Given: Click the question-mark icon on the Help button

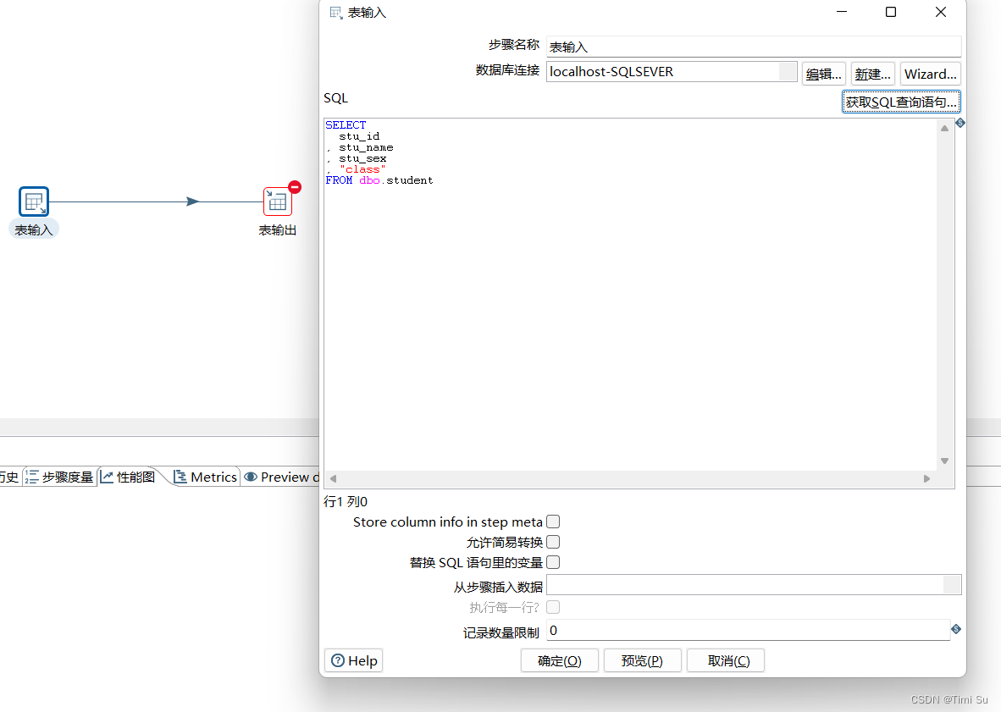Looking at the screenshot, I should click(x=339, y=660).
